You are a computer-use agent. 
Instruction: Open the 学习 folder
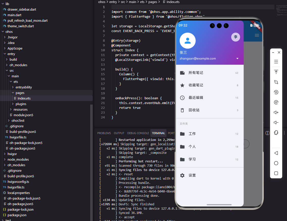pyautogui.click(x=210, y=159)
